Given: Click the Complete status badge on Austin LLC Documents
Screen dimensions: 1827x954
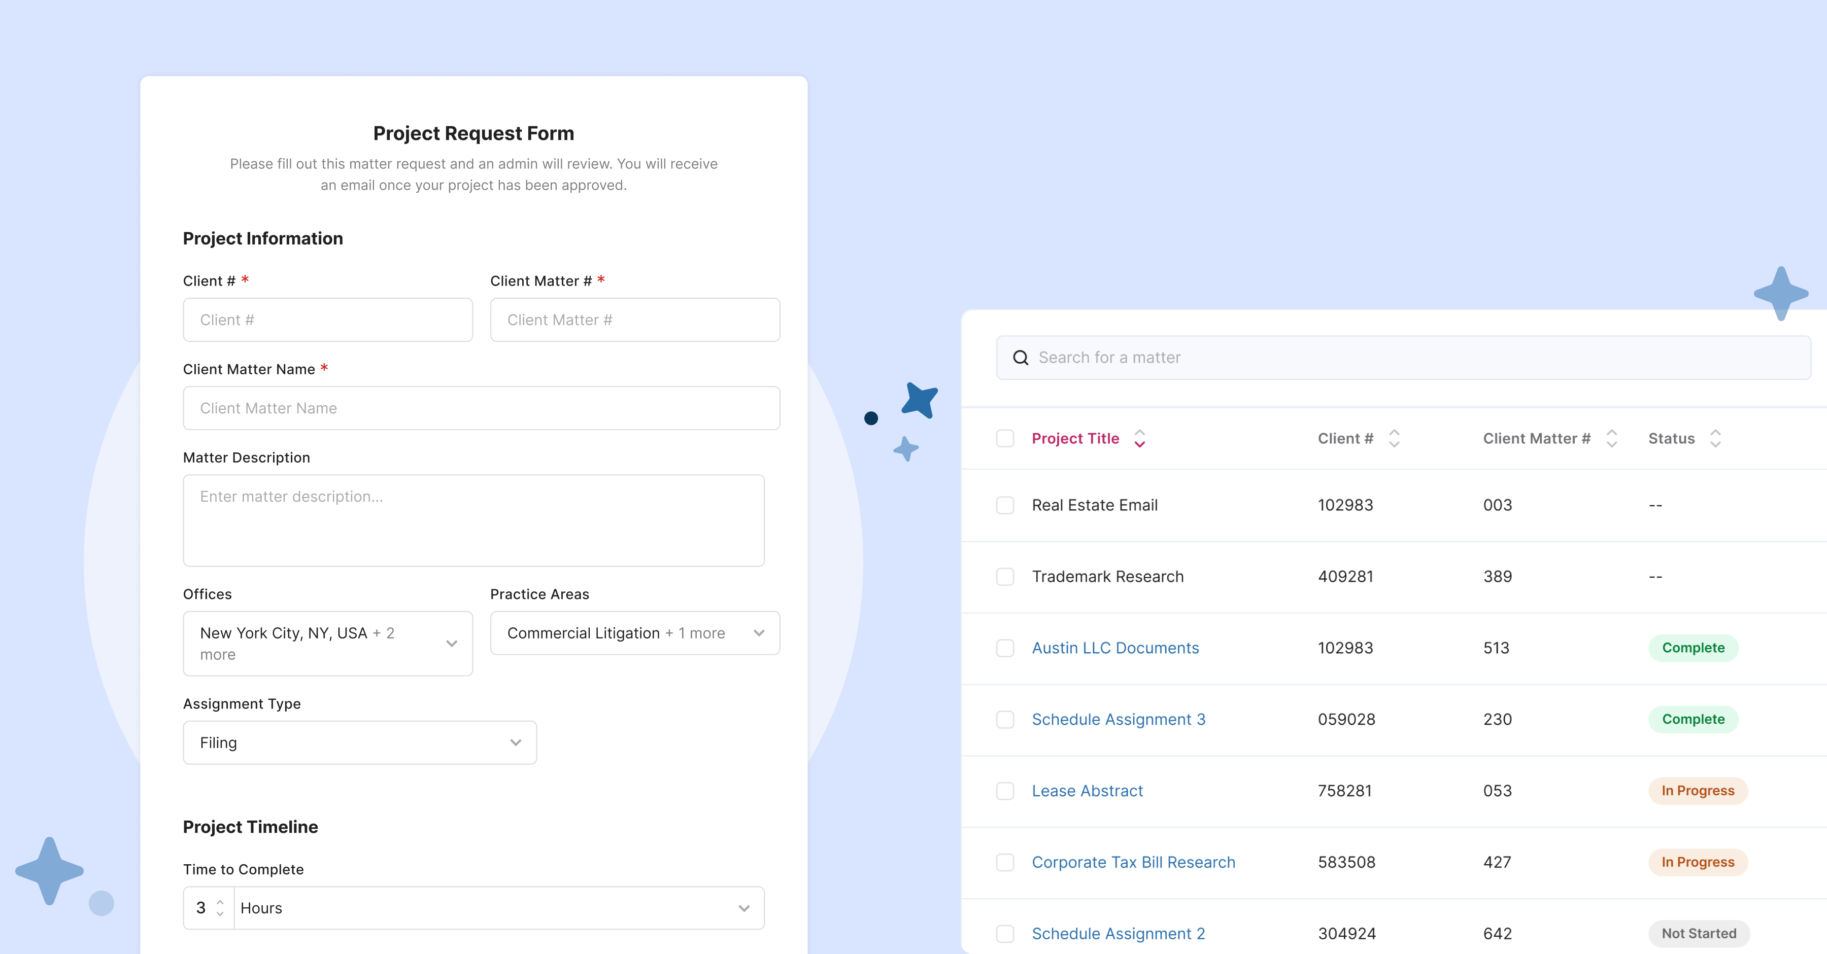Looking at the screenshot, I should [x=1693, y=647].
